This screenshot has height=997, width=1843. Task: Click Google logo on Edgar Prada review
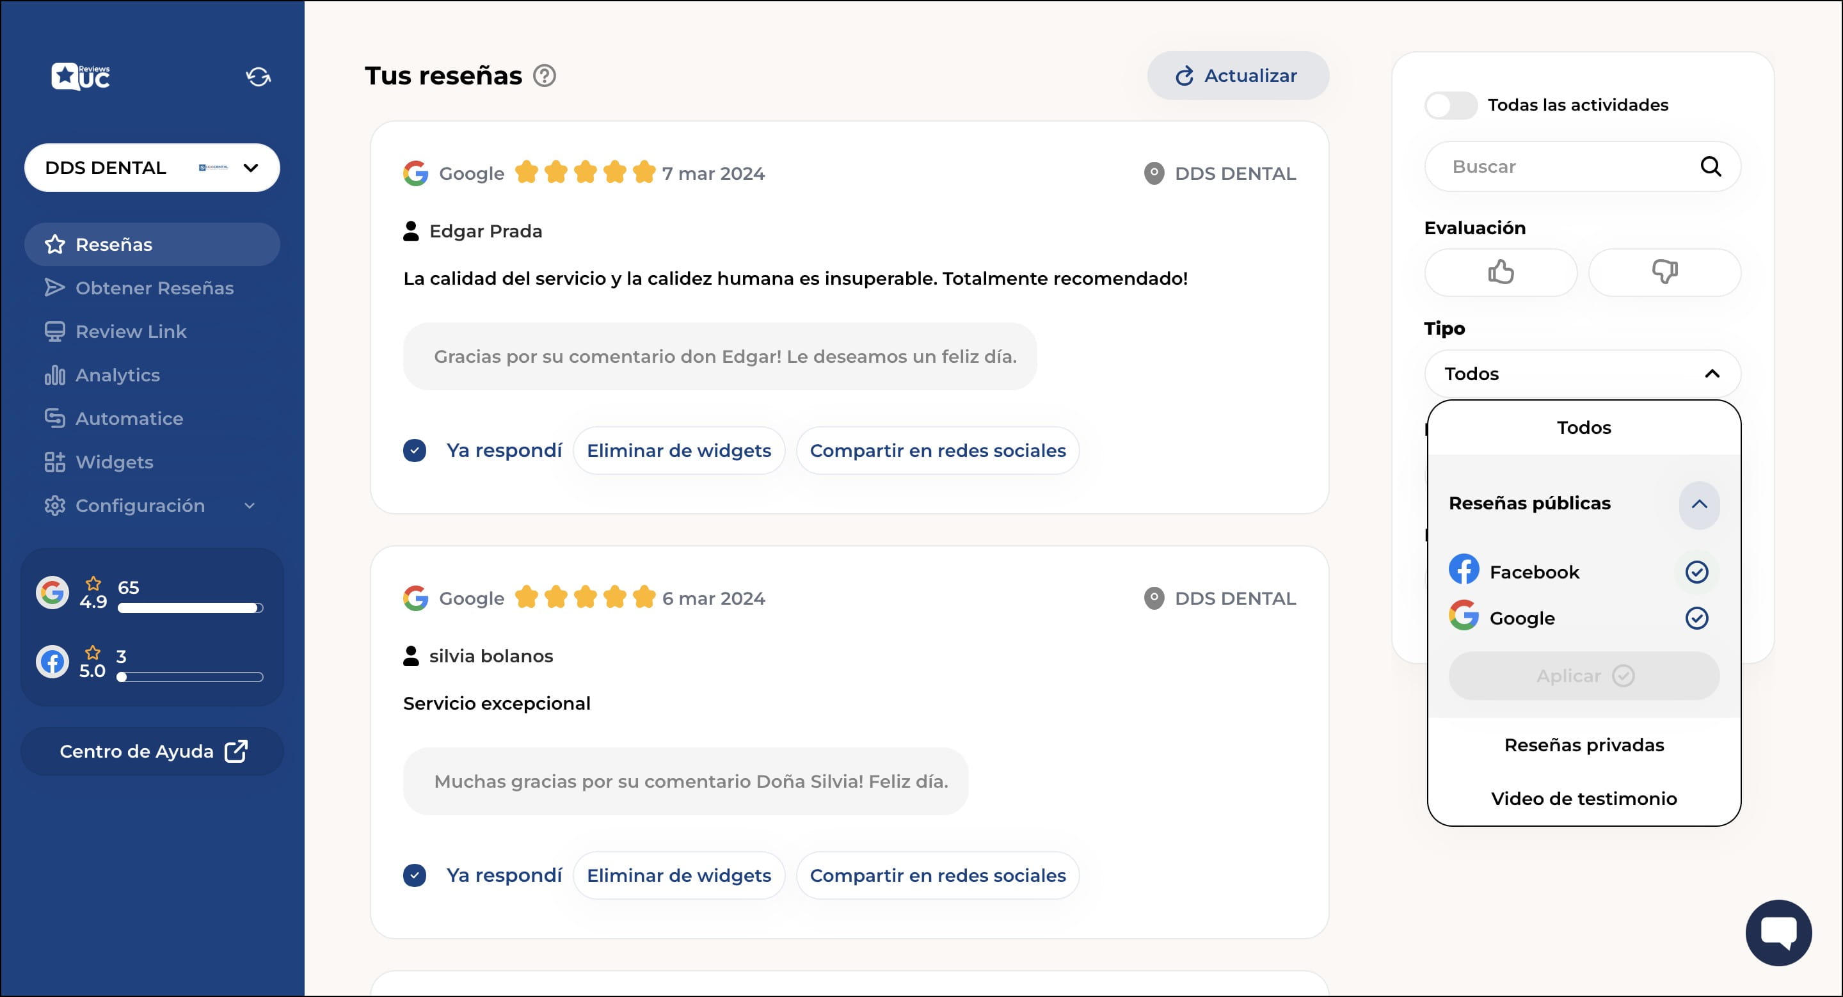click(x=416, y=173)
